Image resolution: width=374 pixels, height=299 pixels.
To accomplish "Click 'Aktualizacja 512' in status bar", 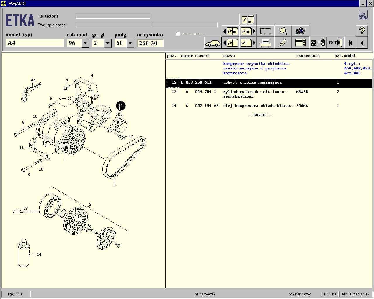I will tap(356, 294).
